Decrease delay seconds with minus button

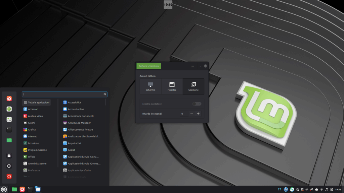pyautogui.click(x=191, y=114)
